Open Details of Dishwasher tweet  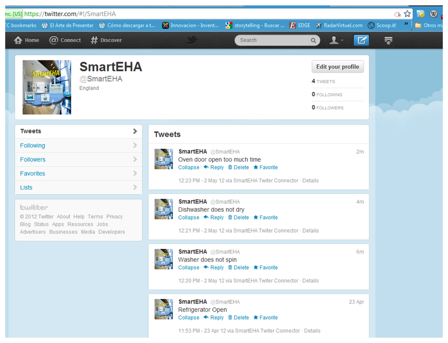tap(311, 231)
